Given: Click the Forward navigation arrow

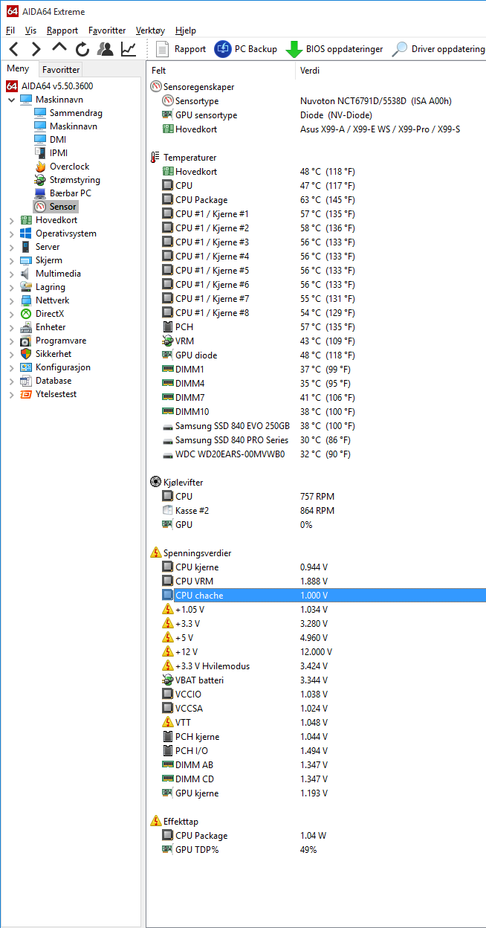Looking at the screenshot, I should [36, 49].
